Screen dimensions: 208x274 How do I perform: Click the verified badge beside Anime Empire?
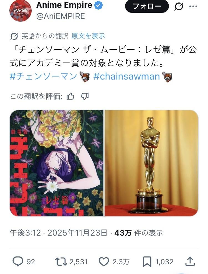(99, 5)
